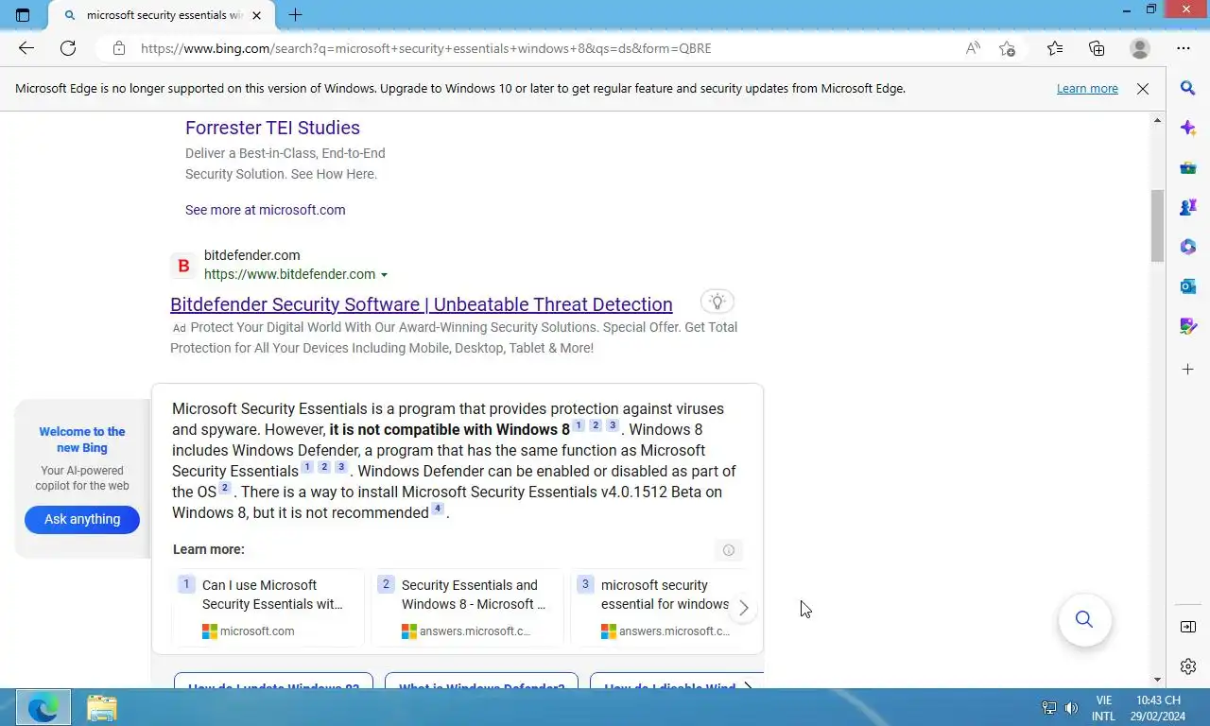Add this page to favorites
This screenshot has width=1210, height=726.
[1008, 48]
